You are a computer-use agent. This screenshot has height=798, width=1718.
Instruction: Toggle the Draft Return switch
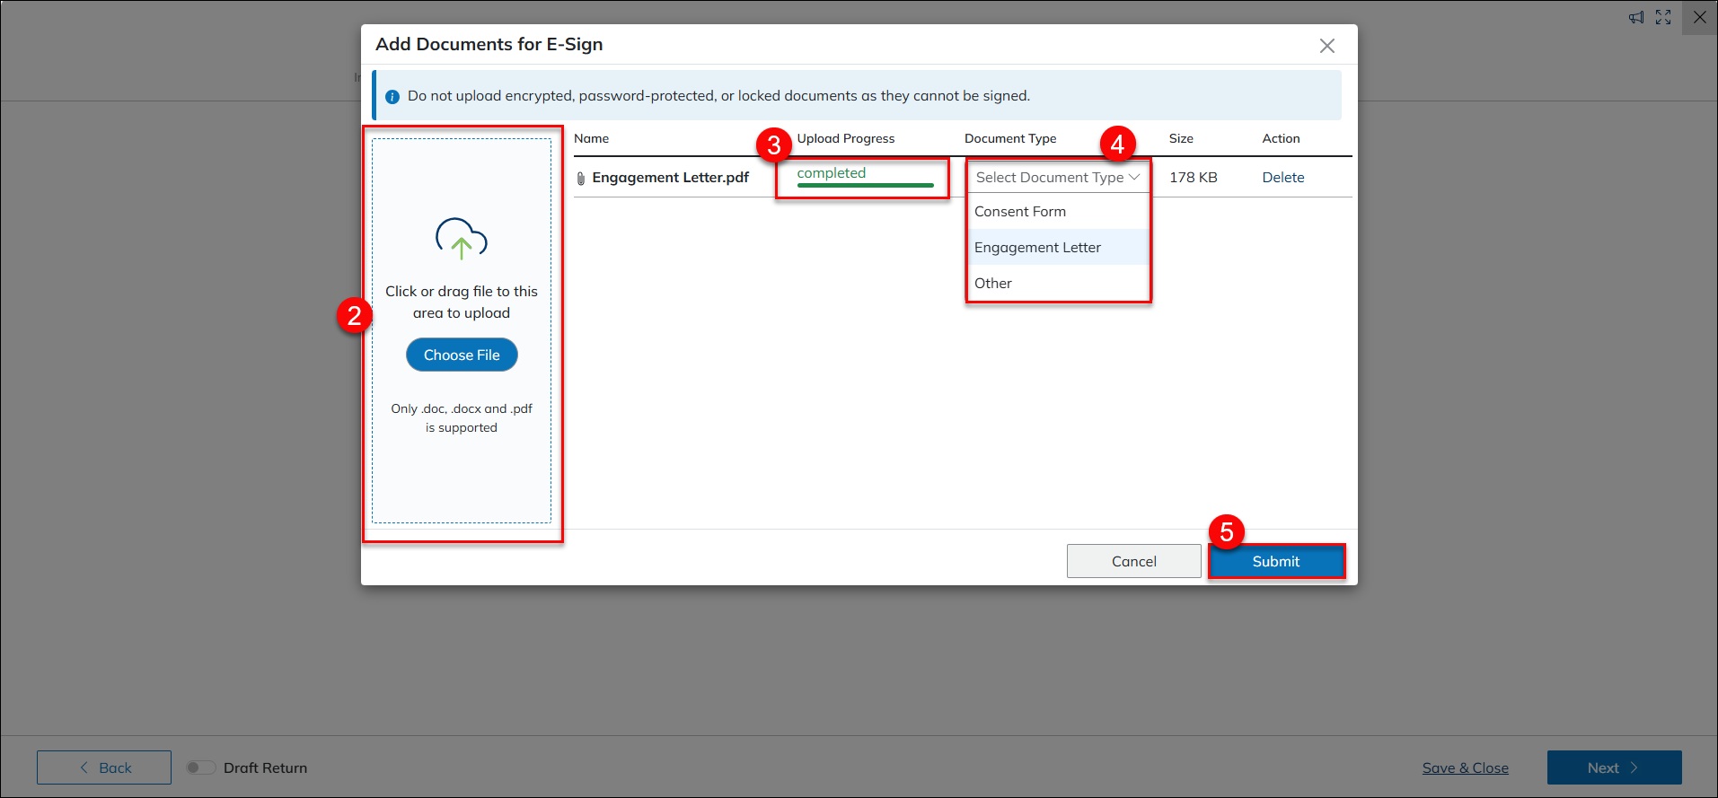[200, 767]
